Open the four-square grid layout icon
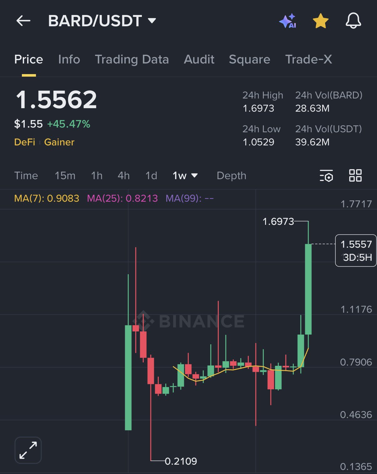The image size is (377, 474). [355, 175]
